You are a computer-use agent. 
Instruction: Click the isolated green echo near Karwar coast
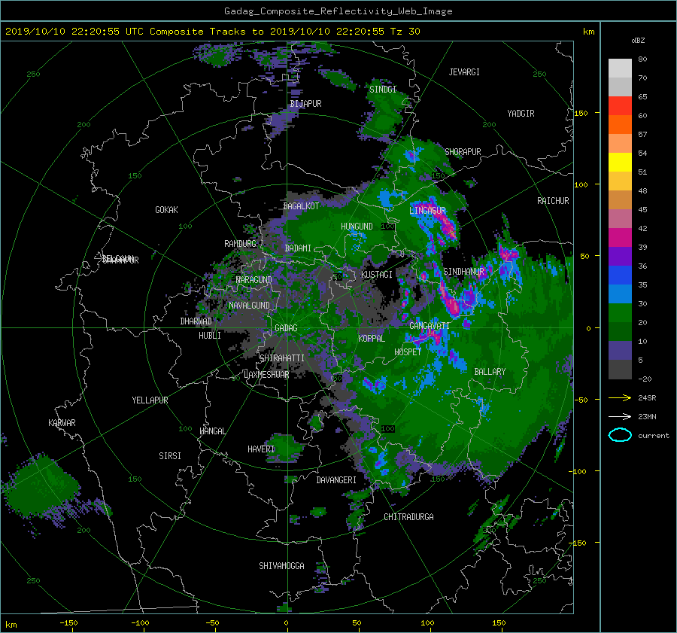[41, 486]
